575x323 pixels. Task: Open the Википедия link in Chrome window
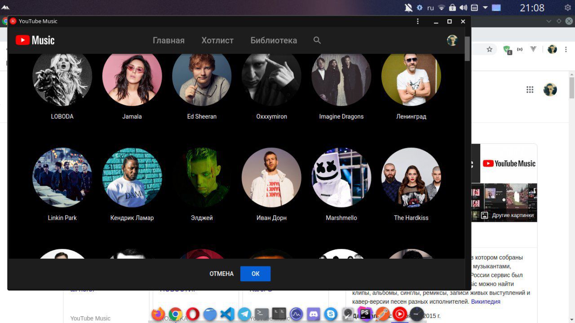[486, 301]
